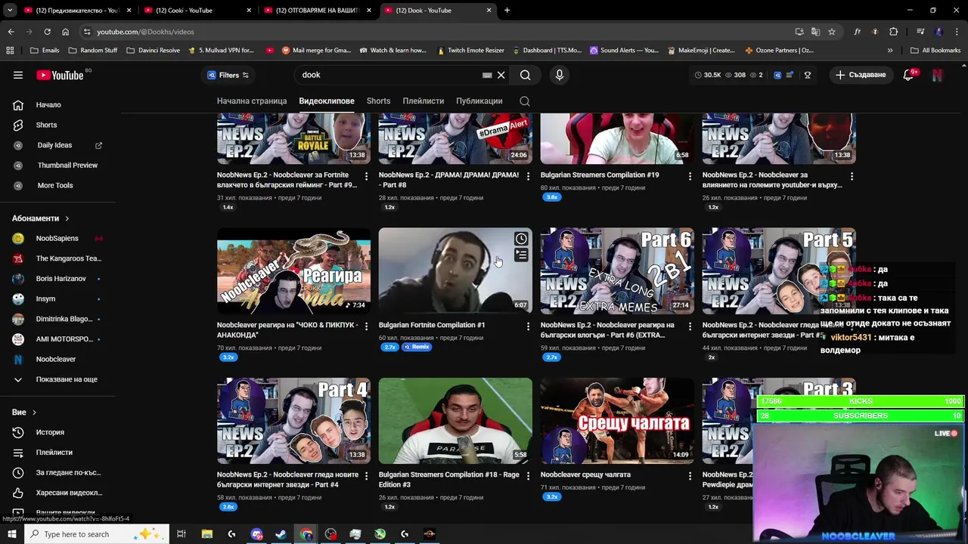The height and width of the screenshot is (544, 968).
Task: Click the Windows taskbar search box
Action: coord(98,534)
